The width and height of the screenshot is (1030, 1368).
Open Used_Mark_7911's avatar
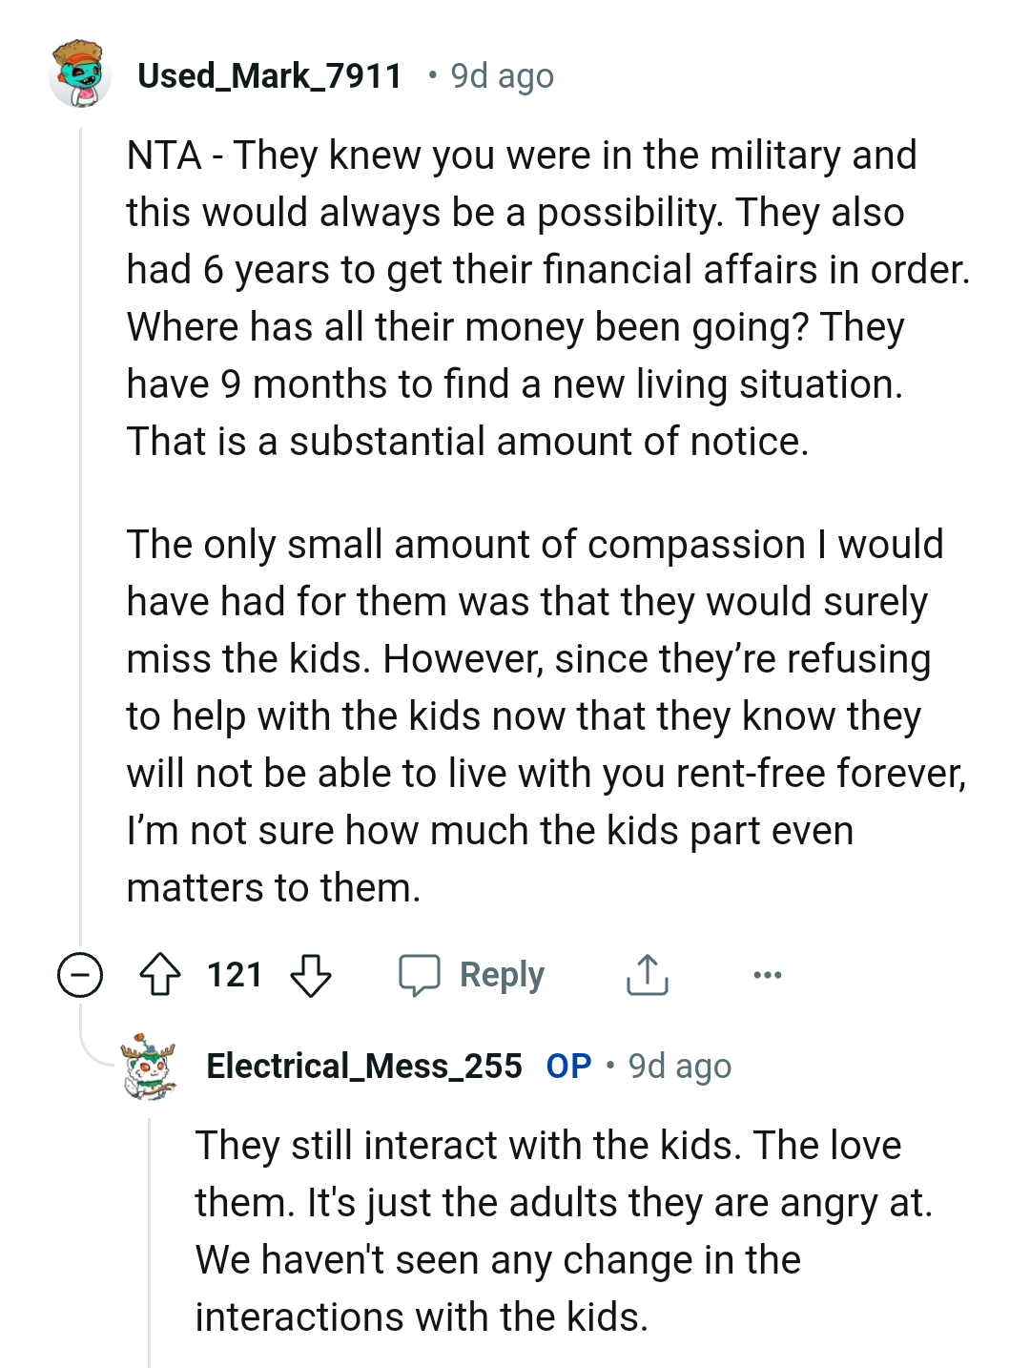[80, 73]
